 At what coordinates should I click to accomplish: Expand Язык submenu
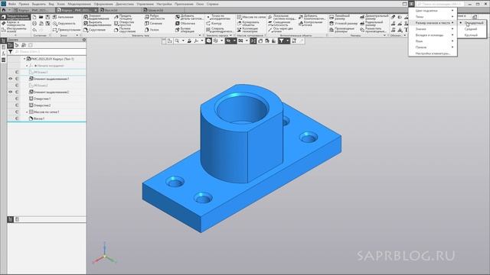(x=433, y=40)
